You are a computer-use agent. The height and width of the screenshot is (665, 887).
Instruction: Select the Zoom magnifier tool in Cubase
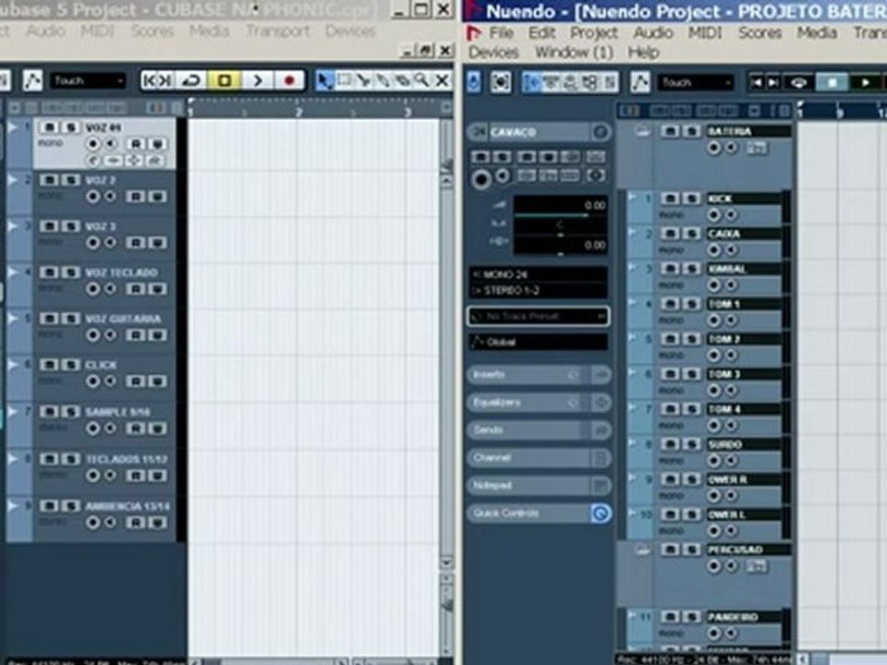[421, 81]
